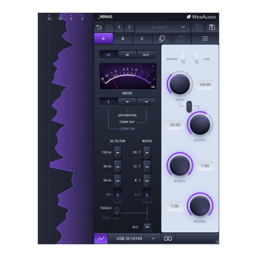This screenshot has height=257, width=257.
Task: Open the Default preset dropdown
Action: tap(162, 27)
